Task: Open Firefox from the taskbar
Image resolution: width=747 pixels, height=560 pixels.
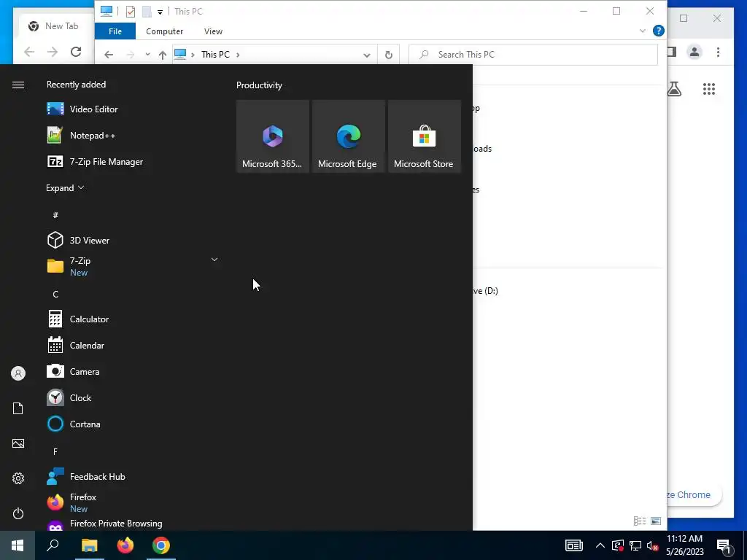Action: point(125,545)
